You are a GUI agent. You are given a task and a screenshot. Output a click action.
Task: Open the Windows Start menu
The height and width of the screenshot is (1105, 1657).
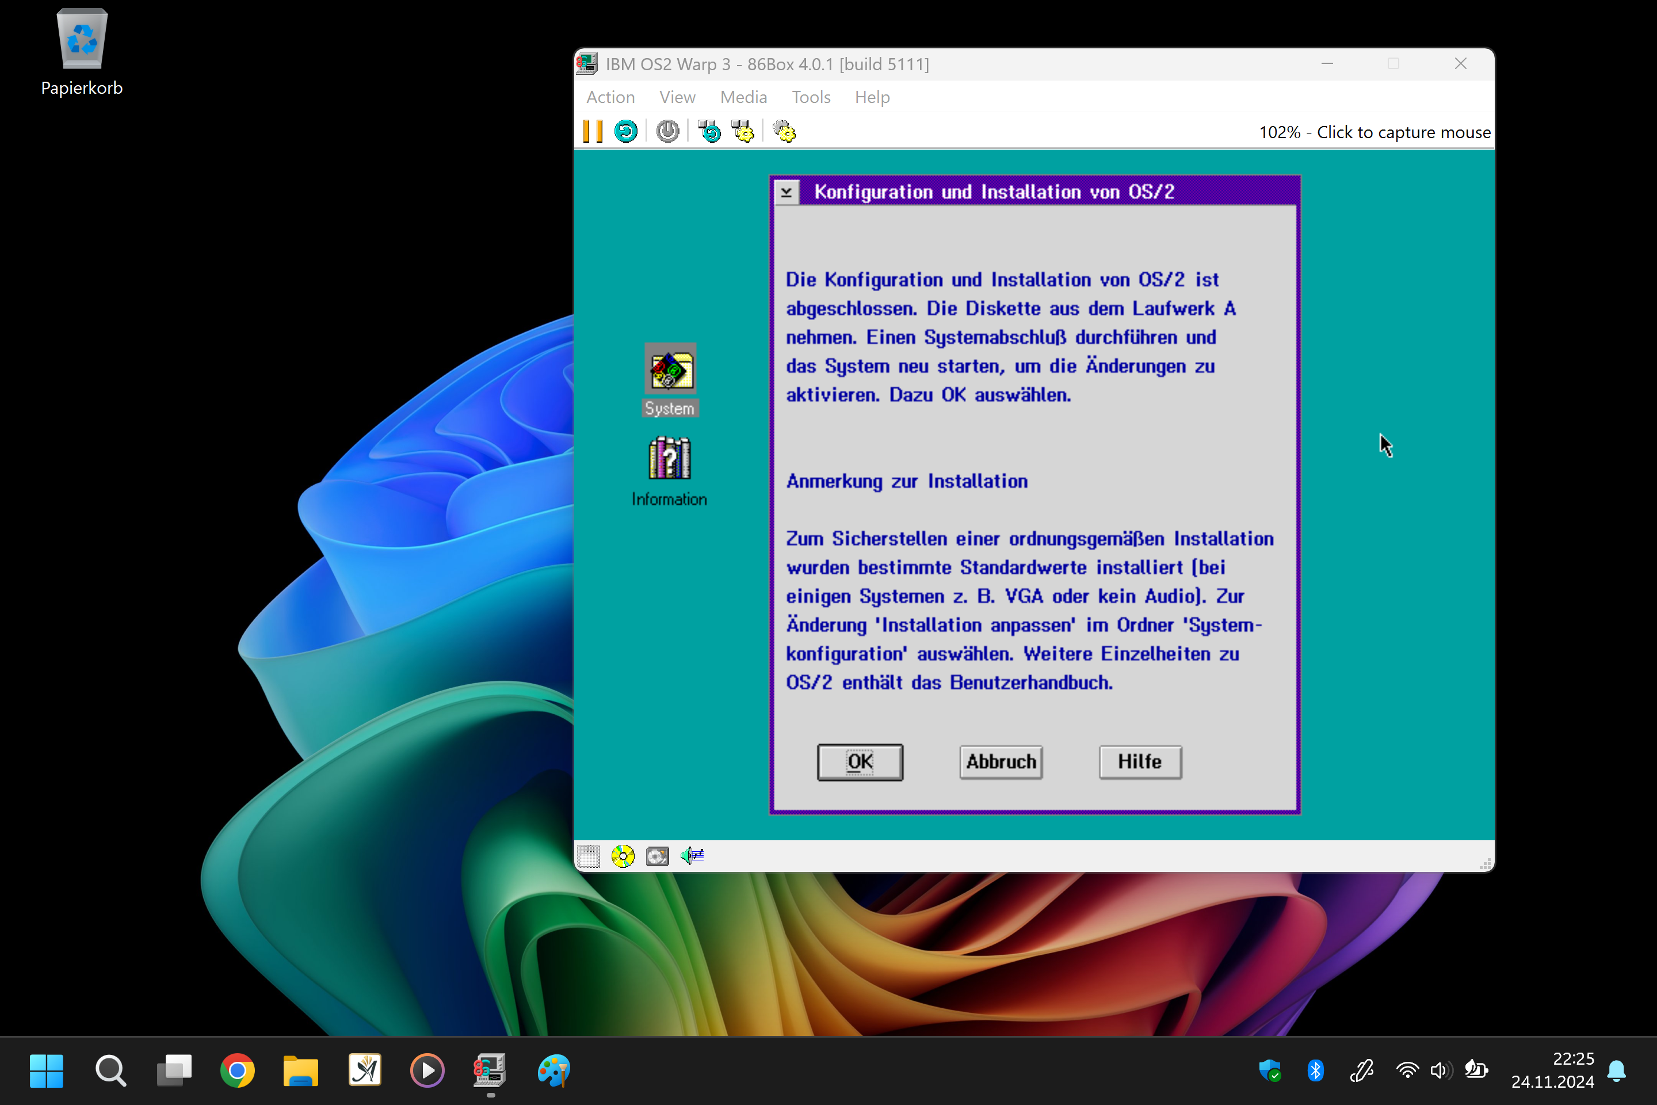pyautogui.click(x=47, y=1071)
